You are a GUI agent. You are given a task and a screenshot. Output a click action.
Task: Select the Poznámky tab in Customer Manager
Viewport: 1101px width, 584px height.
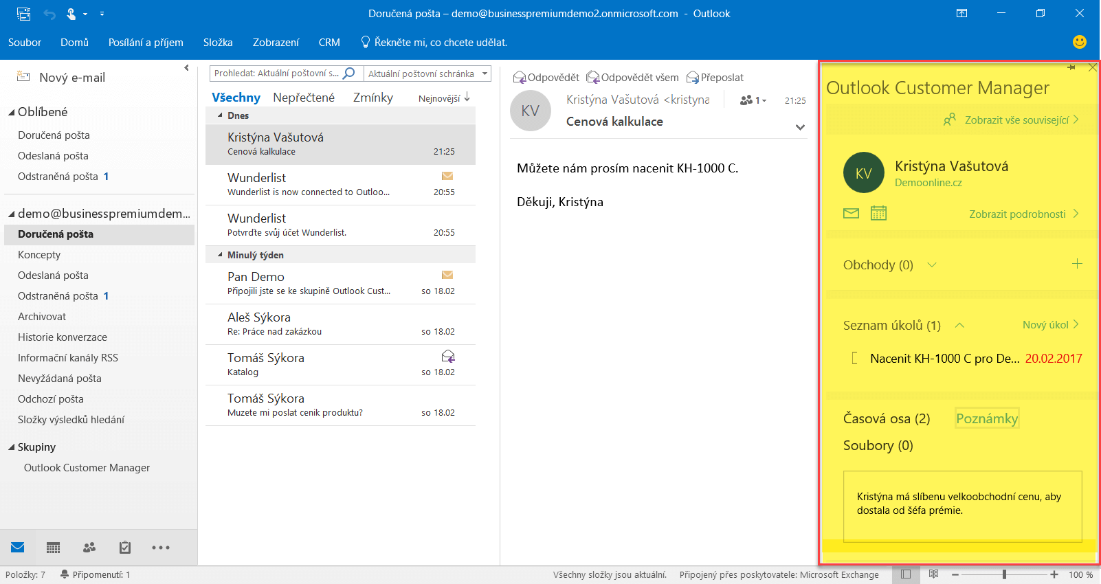[987, 418]
